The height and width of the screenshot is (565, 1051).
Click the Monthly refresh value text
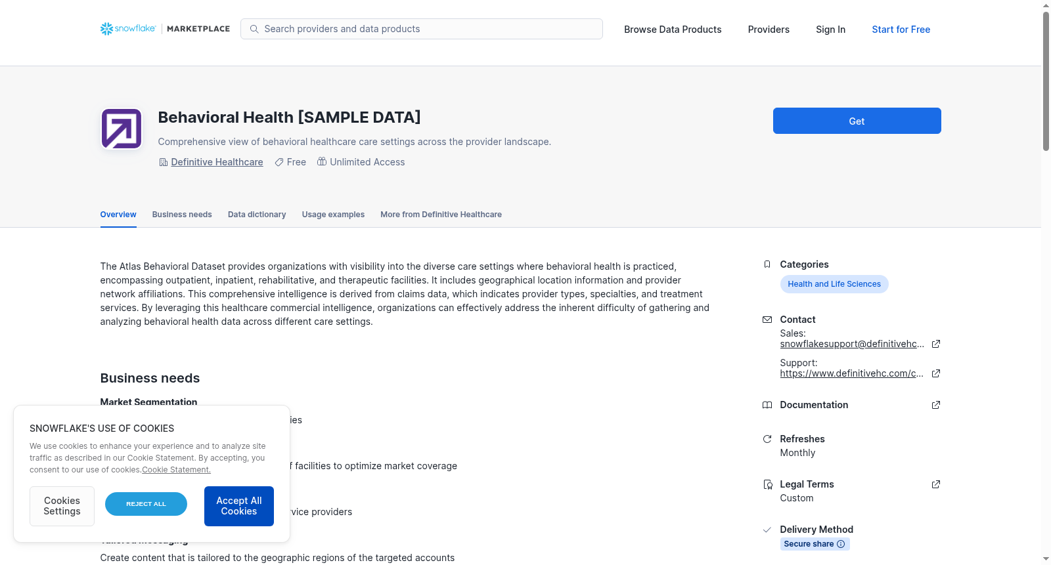pyautogui.click(x=797, y=453)
